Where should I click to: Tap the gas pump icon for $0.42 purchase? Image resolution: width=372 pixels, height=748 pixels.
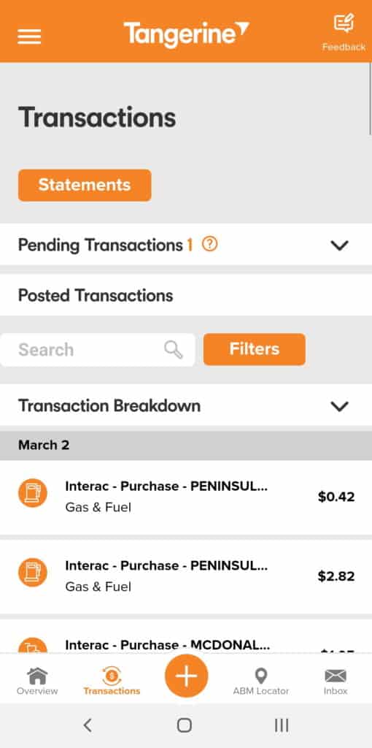33,493
